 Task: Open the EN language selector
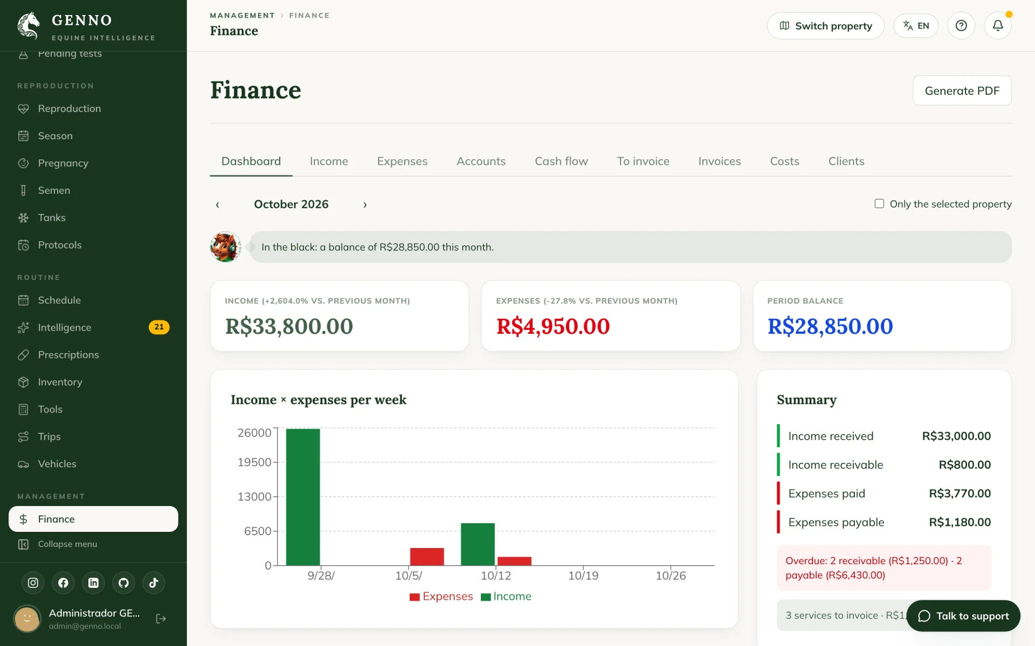tap(916, 25)
